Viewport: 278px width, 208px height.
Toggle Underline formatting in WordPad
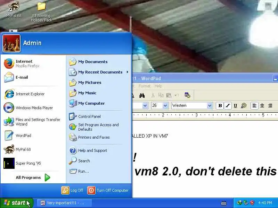(236, 106)
